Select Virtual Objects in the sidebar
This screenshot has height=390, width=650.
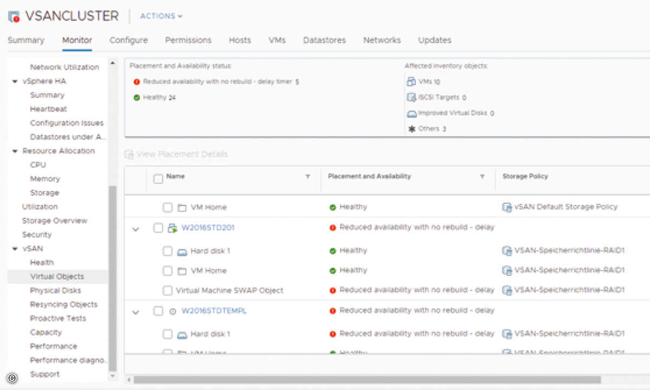click(57, 276)
